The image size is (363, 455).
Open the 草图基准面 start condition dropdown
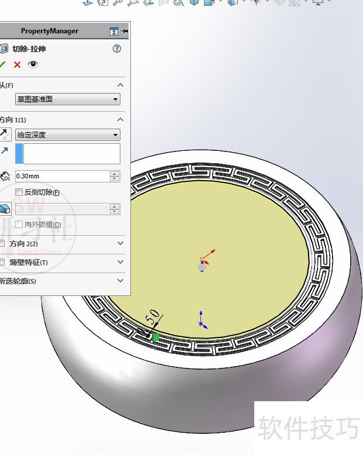(x=68, y=99)
